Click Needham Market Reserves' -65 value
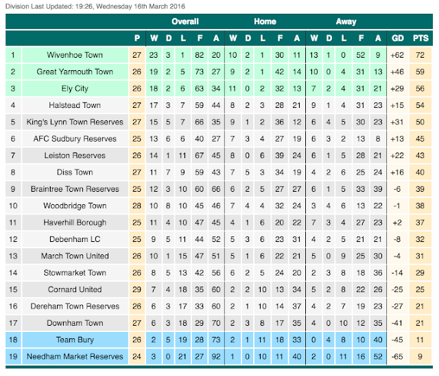The height and width of the screenshot is (376, 439). tap(397, 357)
